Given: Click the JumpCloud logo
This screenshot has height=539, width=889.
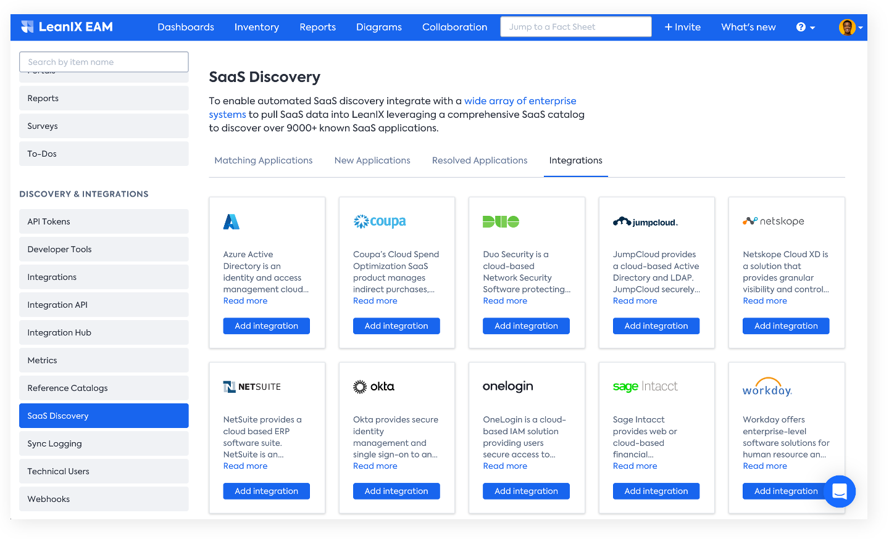Looking at the screenshot, I should tap(645, 222).
